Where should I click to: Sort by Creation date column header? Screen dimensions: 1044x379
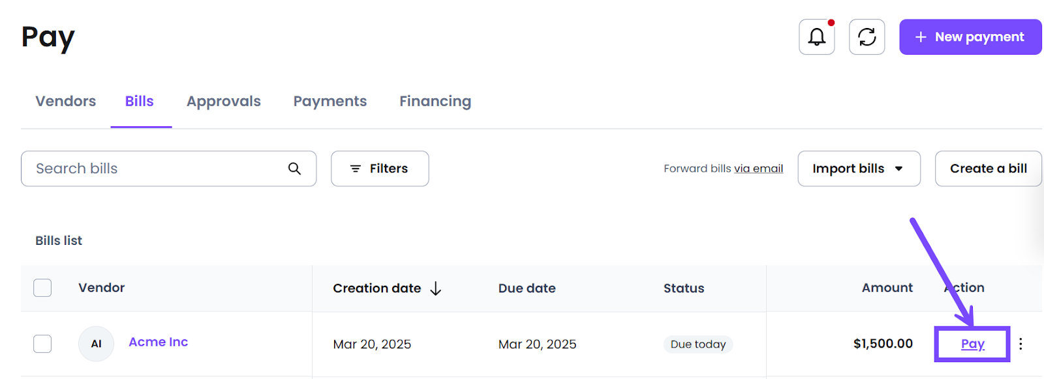pyautogui.click(x=377, y=288)
